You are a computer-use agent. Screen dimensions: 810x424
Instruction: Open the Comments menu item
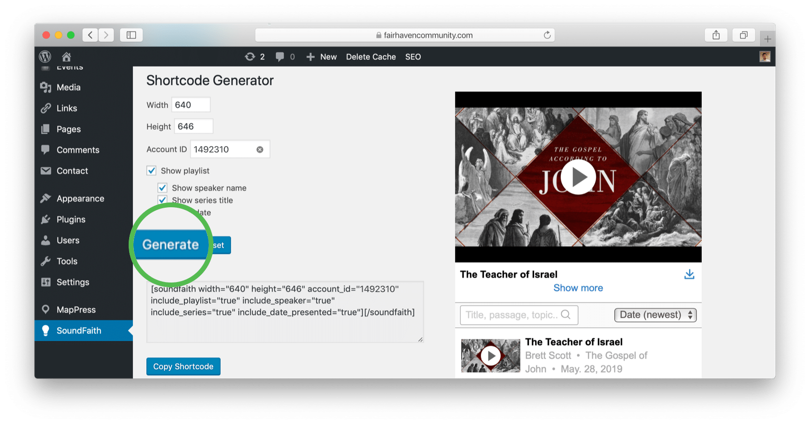click(78, 150)
